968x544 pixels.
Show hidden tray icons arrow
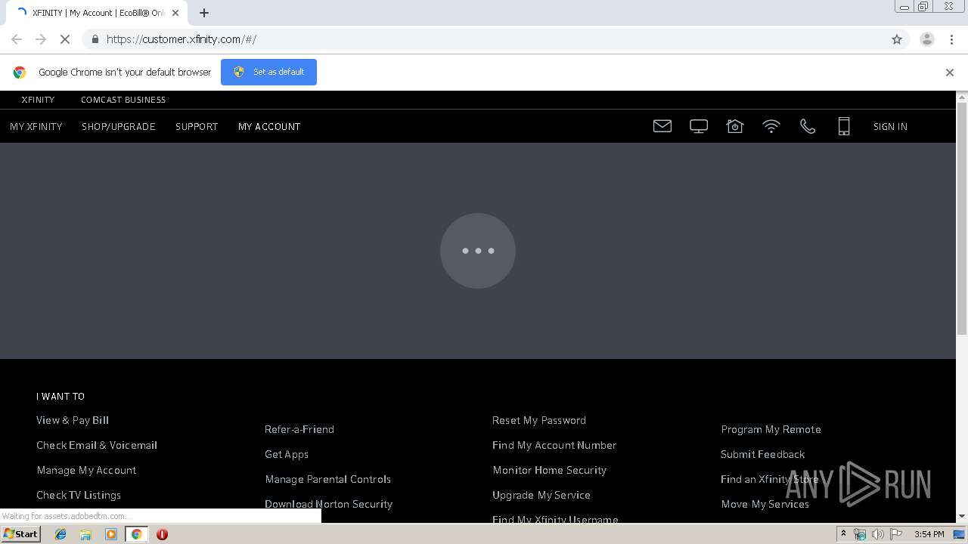click(x=843, y=533)
